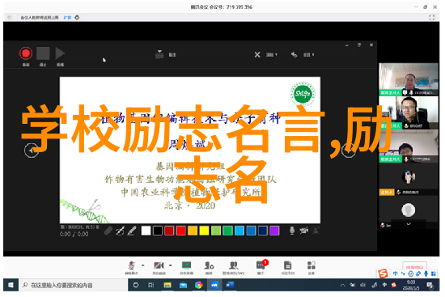
Task: Open the Mail app from taskbar
Action: [x=183, y=285]
